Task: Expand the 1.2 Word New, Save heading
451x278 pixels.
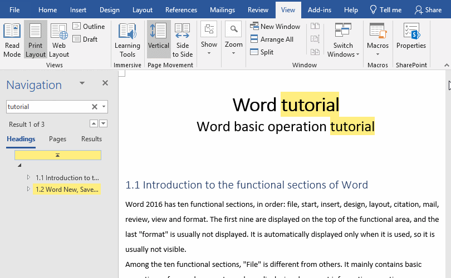Action: click(28, 189)
